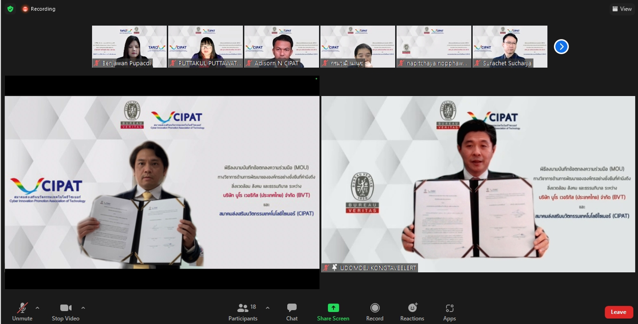The height and width of the screenshot is (324, 638).
Task: Start Share Screen
Action: point(333,312)
